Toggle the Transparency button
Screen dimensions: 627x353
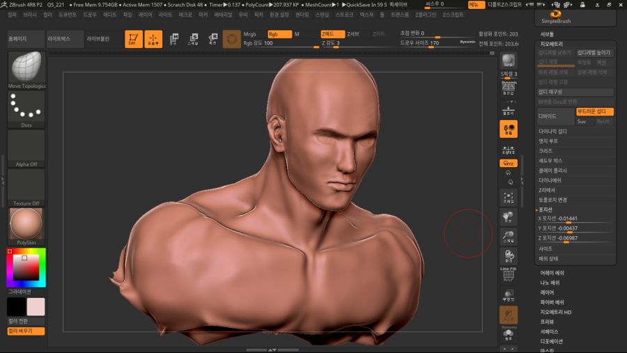point(509,296)
